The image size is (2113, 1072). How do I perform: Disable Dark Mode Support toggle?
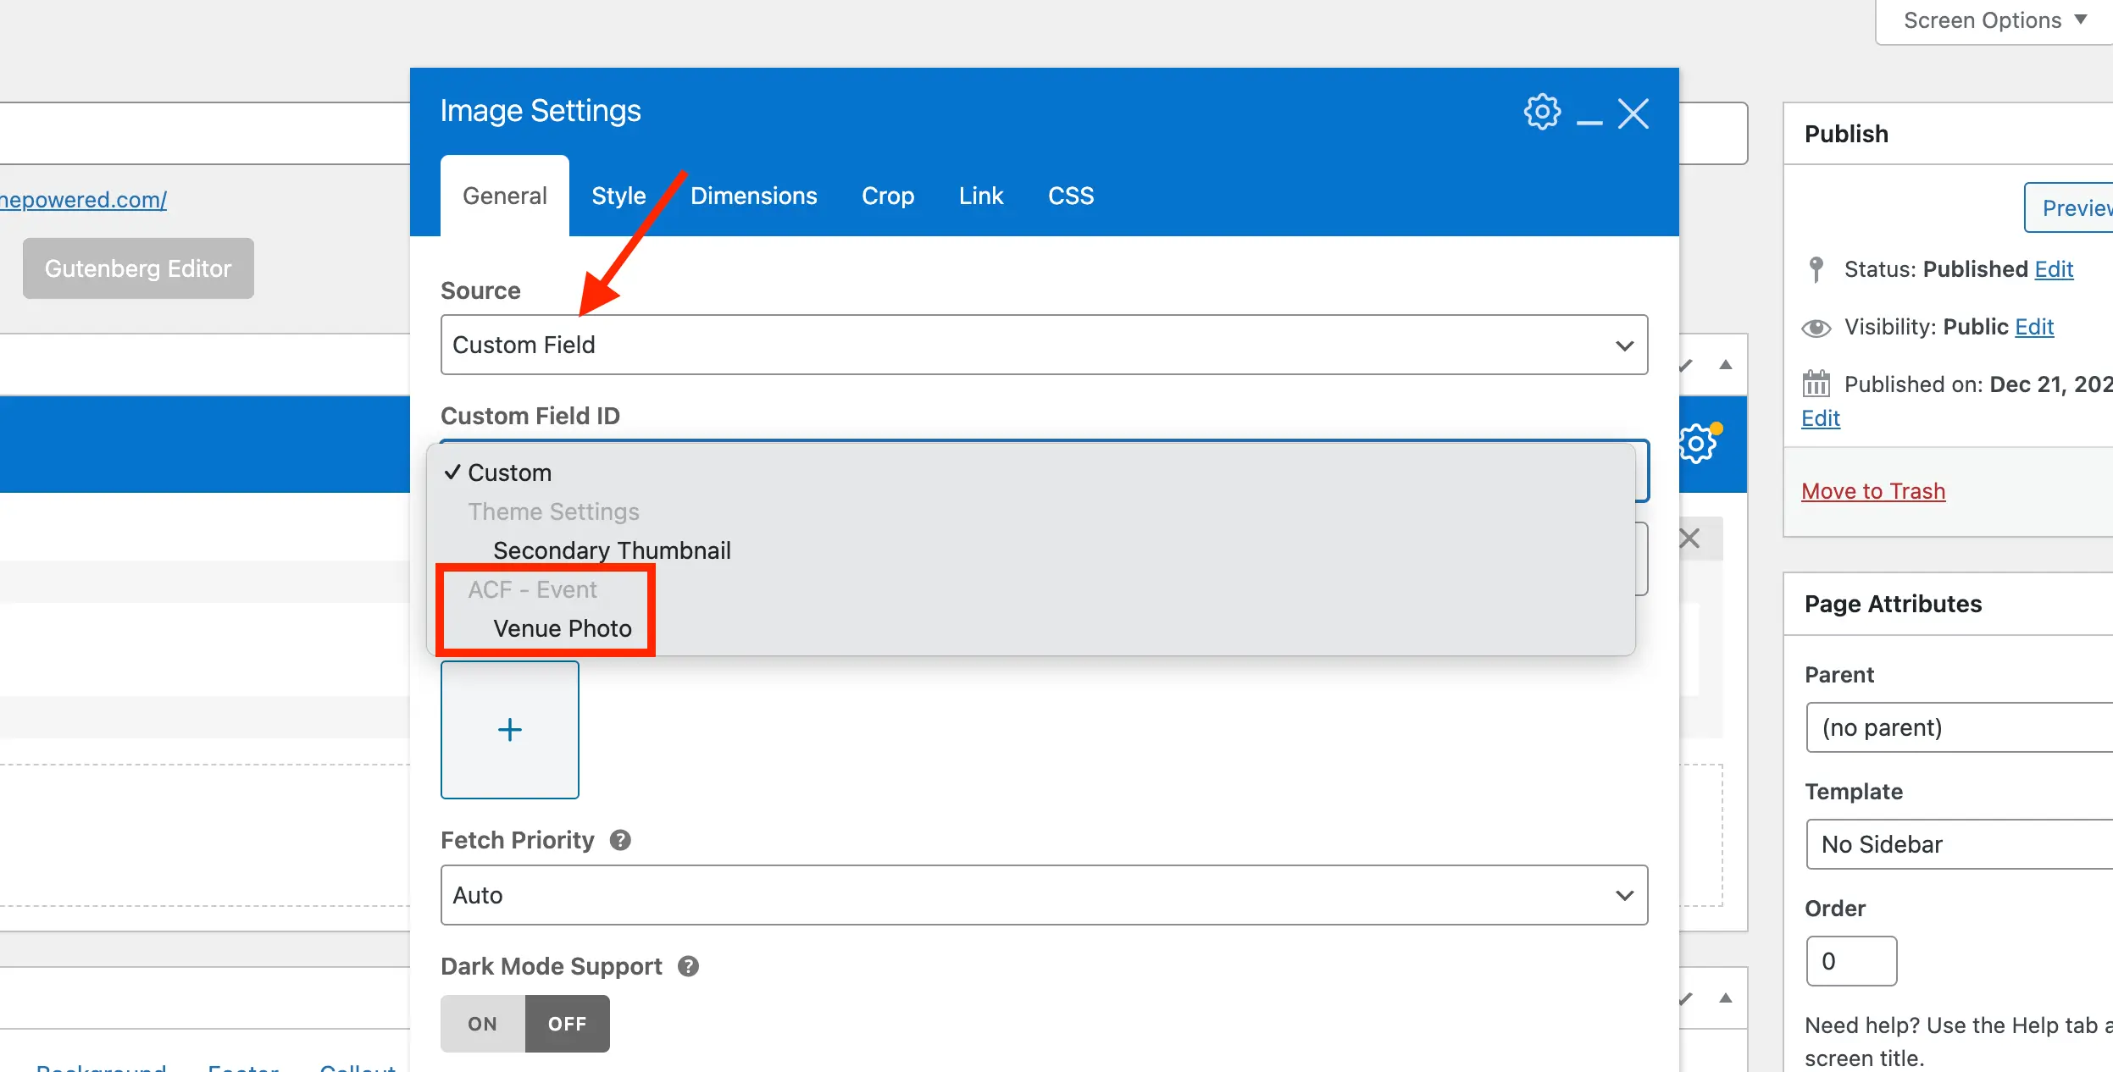(566, 1023)
